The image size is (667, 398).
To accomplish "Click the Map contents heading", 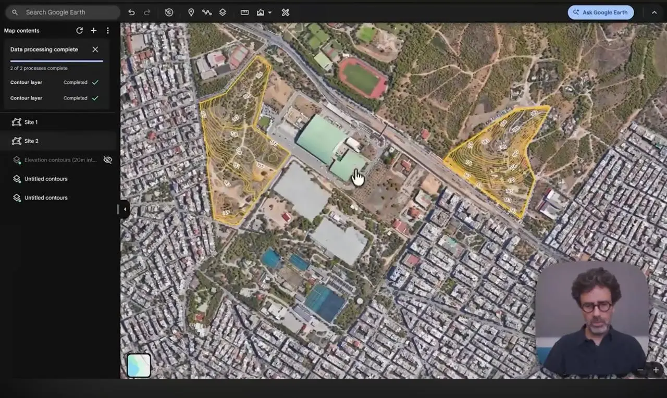I will pyautogui.click(x=22, y=31).
